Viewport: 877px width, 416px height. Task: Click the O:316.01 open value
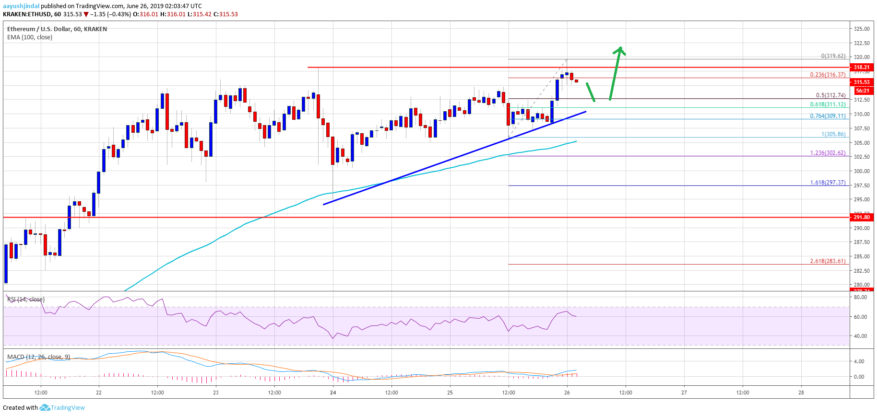pyautogui.click(x=146, y=14)
